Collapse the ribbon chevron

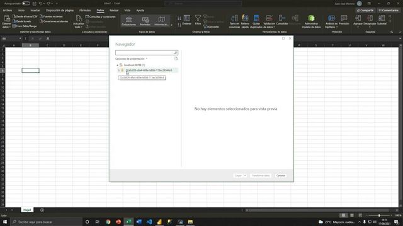pyautogui.click(x=400, y=32)
